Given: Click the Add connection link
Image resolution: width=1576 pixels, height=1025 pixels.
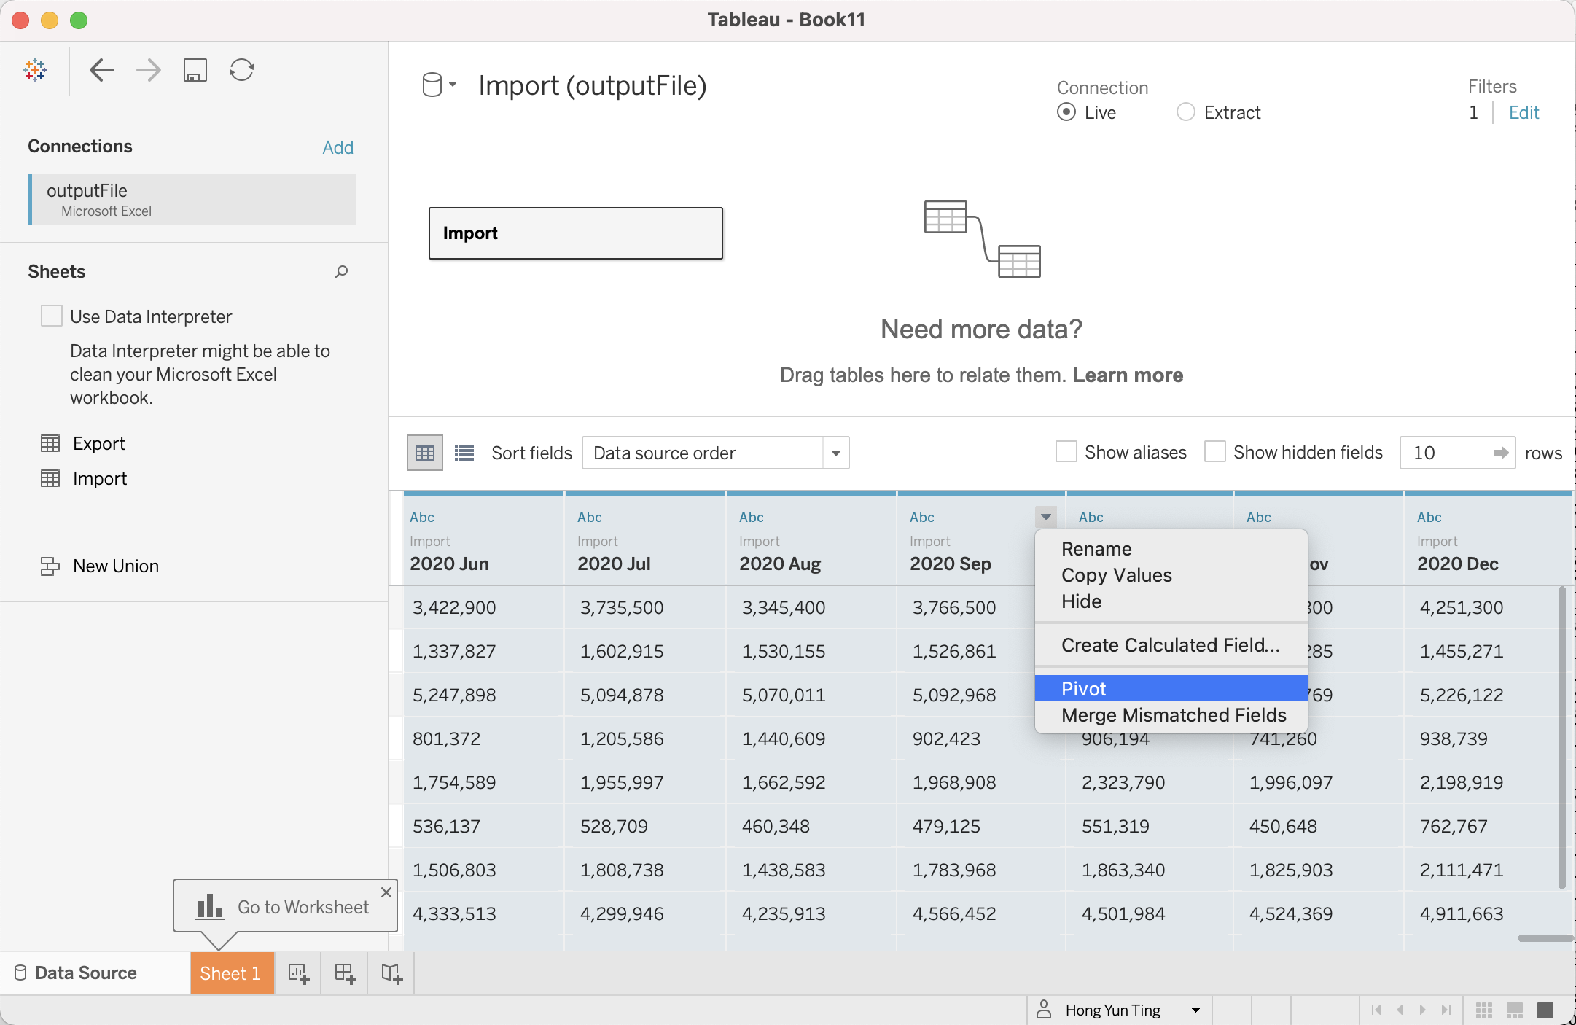Looking at the screenshot, I should click(338, 147).
